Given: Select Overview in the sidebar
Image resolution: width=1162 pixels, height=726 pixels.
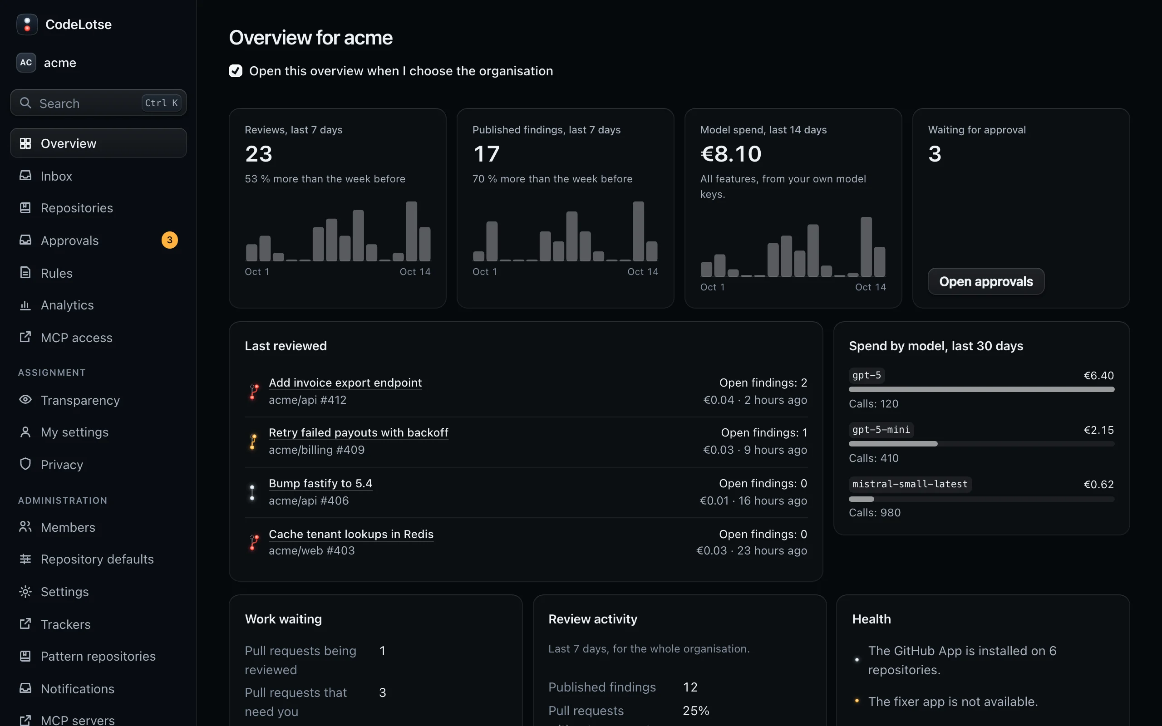Looking at the screenshot, I should point(98,143).
